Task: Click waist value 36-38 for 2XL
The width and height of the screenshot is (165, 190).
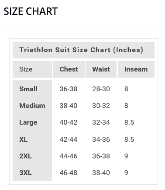Action: point(101,156)
